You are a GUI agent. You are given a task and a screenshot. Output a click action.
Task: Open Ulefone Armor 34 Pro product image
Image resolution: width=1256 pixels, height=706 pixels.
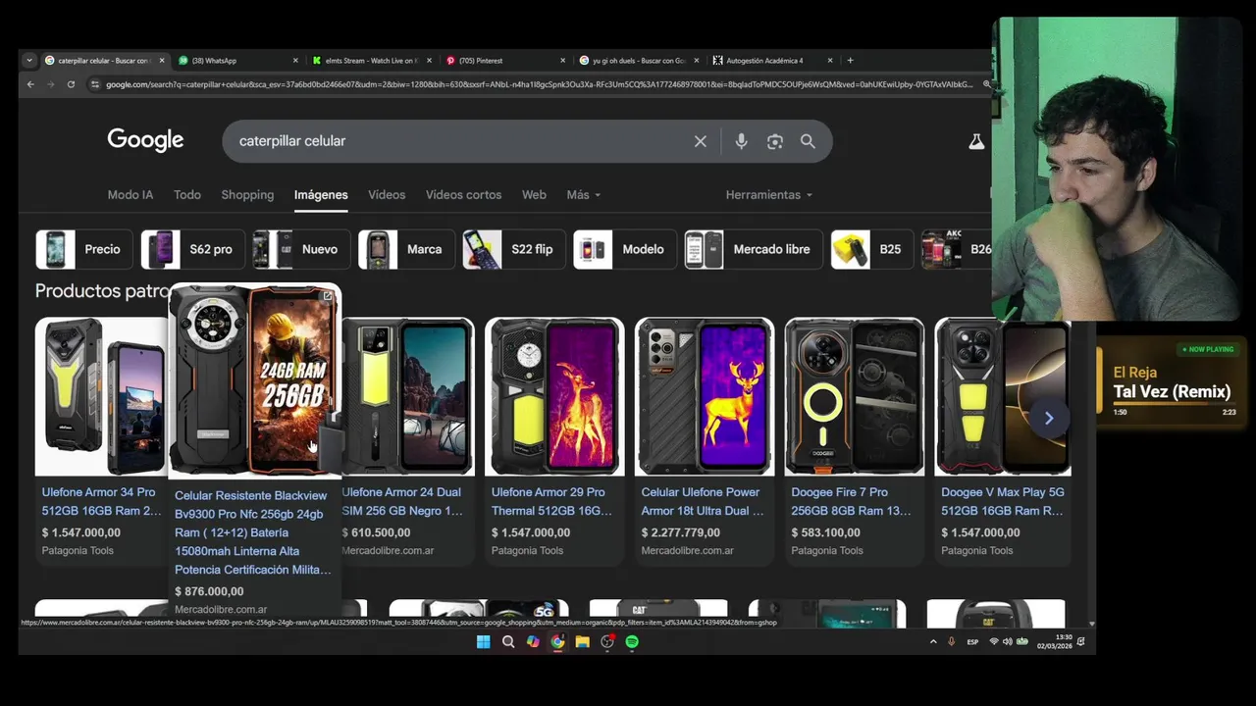(x=101, y=396)
